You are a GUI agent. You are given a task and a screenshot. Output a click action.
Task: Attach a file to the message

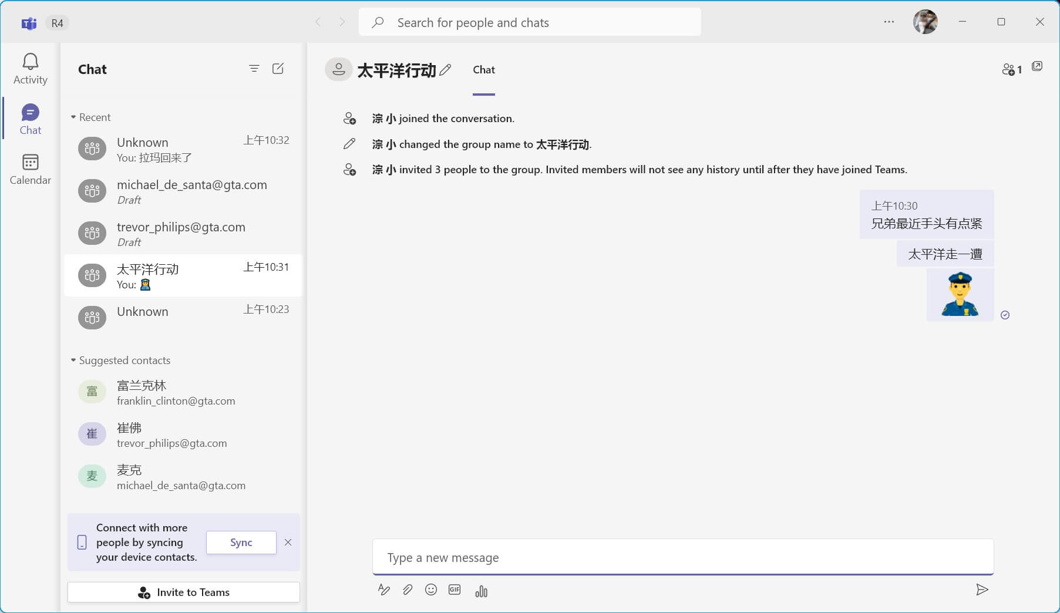click(408, 590)
